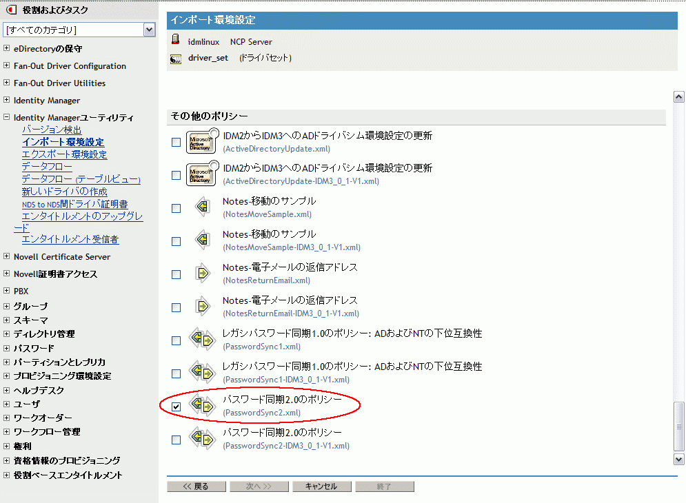Check the NotesReturnEmail-IDM3_0_1-V1.xml checkbox
686x503 pixels.
(x=176, y=307)
